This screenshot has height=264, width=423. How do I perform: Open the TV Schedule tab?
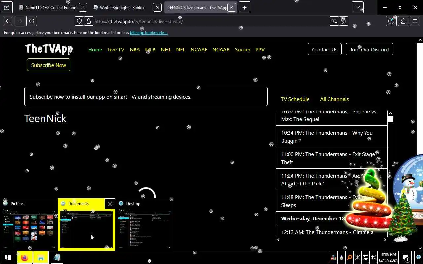pos(295,99)
